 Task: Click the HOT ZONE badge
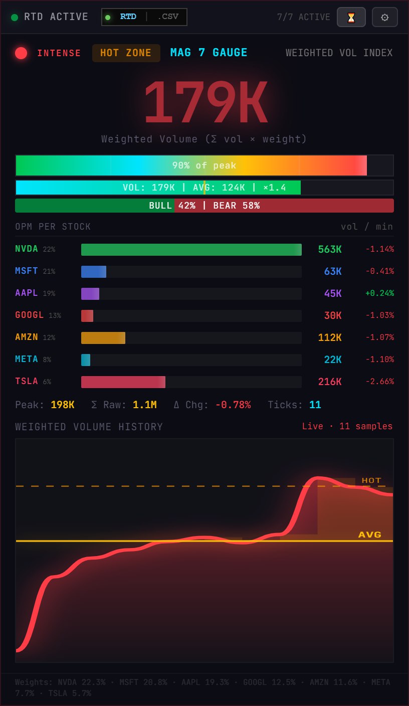tap(126, 53)
